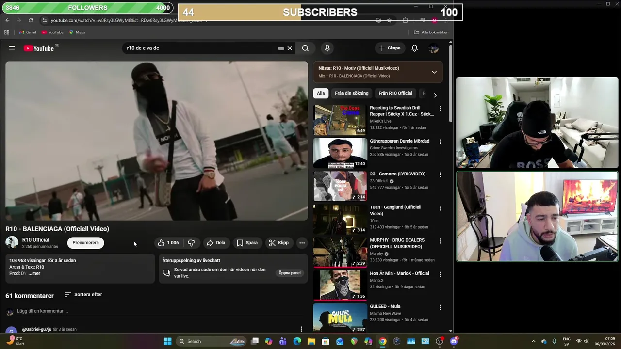Open on-screen keyboard icon in search box
The height and width of the screenshot is (349, 621).
tap(280, 48)
